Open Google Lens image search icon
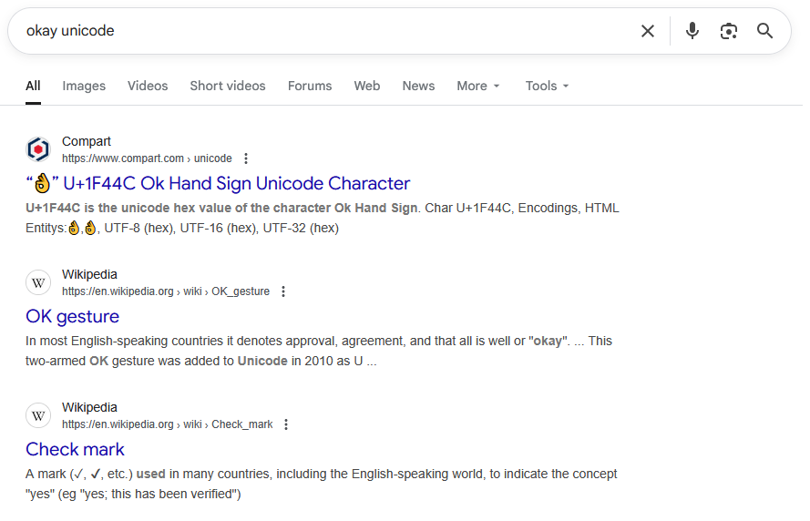Image resolution: width=810 pixels, height=521 pixels. click(x=728, y=31)
